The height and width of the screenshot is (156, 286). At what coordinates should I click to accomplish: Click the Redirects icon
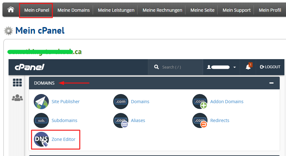(x=200, y=120)
